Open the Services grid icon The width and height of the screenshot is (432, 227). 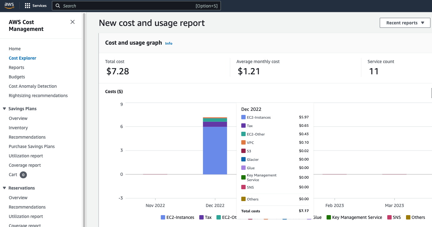point(28,5)
